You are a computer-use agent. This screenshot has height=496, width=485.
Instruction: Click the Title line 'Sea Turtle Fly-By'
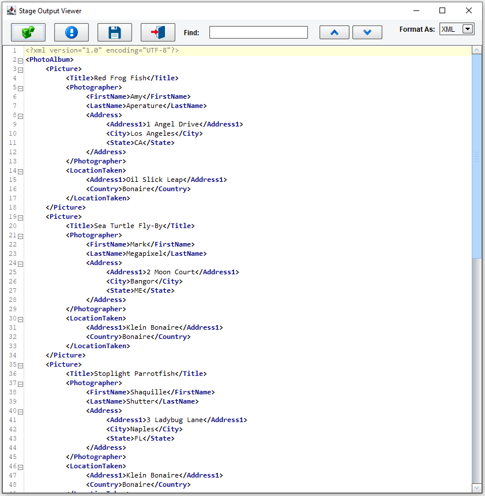click(130, 226)
